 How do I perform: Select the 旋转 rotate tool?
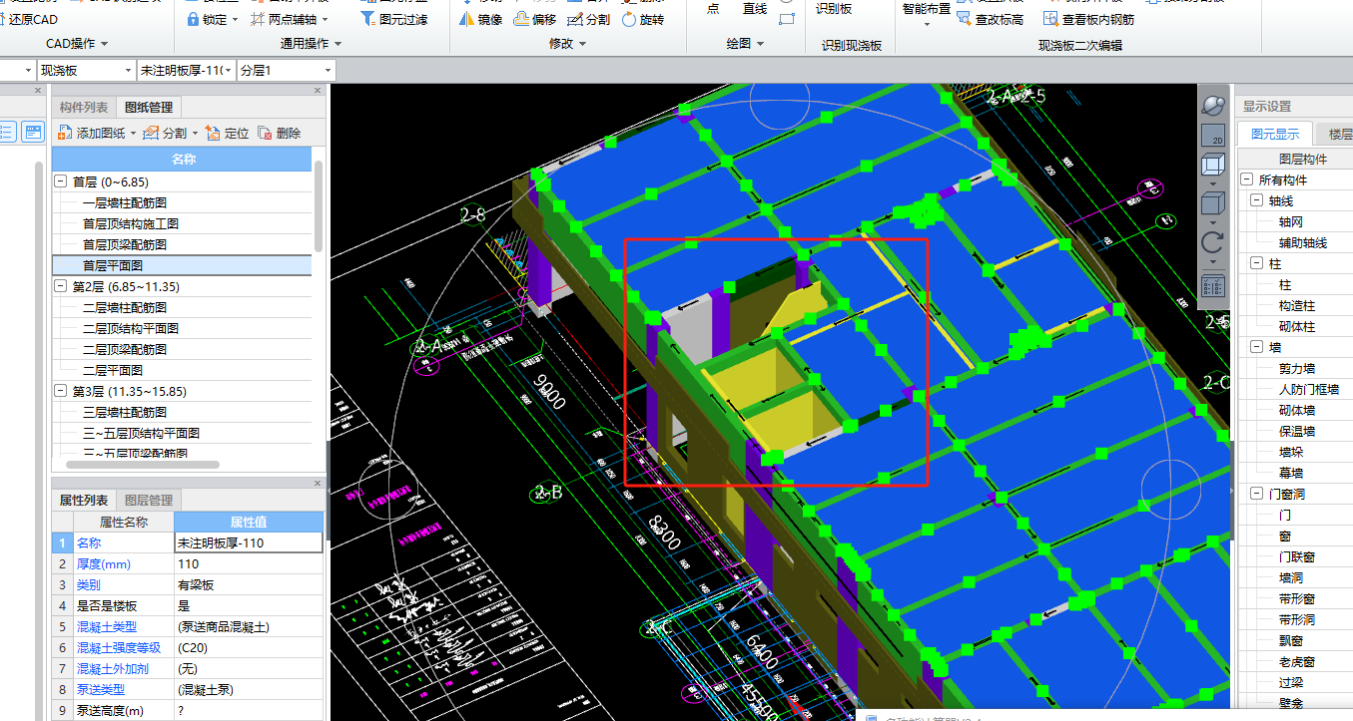(642, 19)
